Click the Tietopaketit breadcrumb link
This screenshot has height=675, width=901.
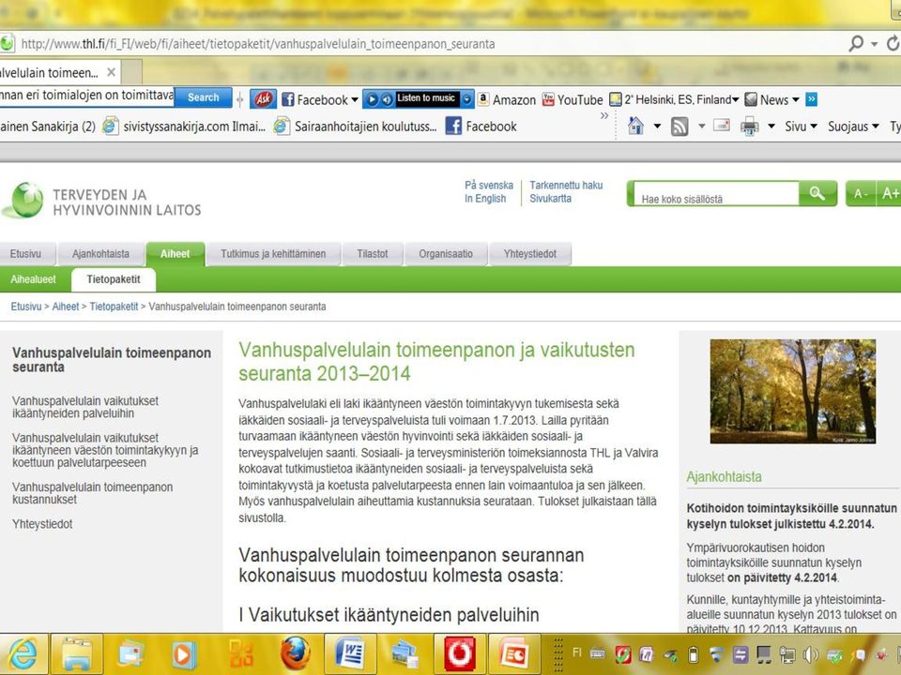click(114, 307)
